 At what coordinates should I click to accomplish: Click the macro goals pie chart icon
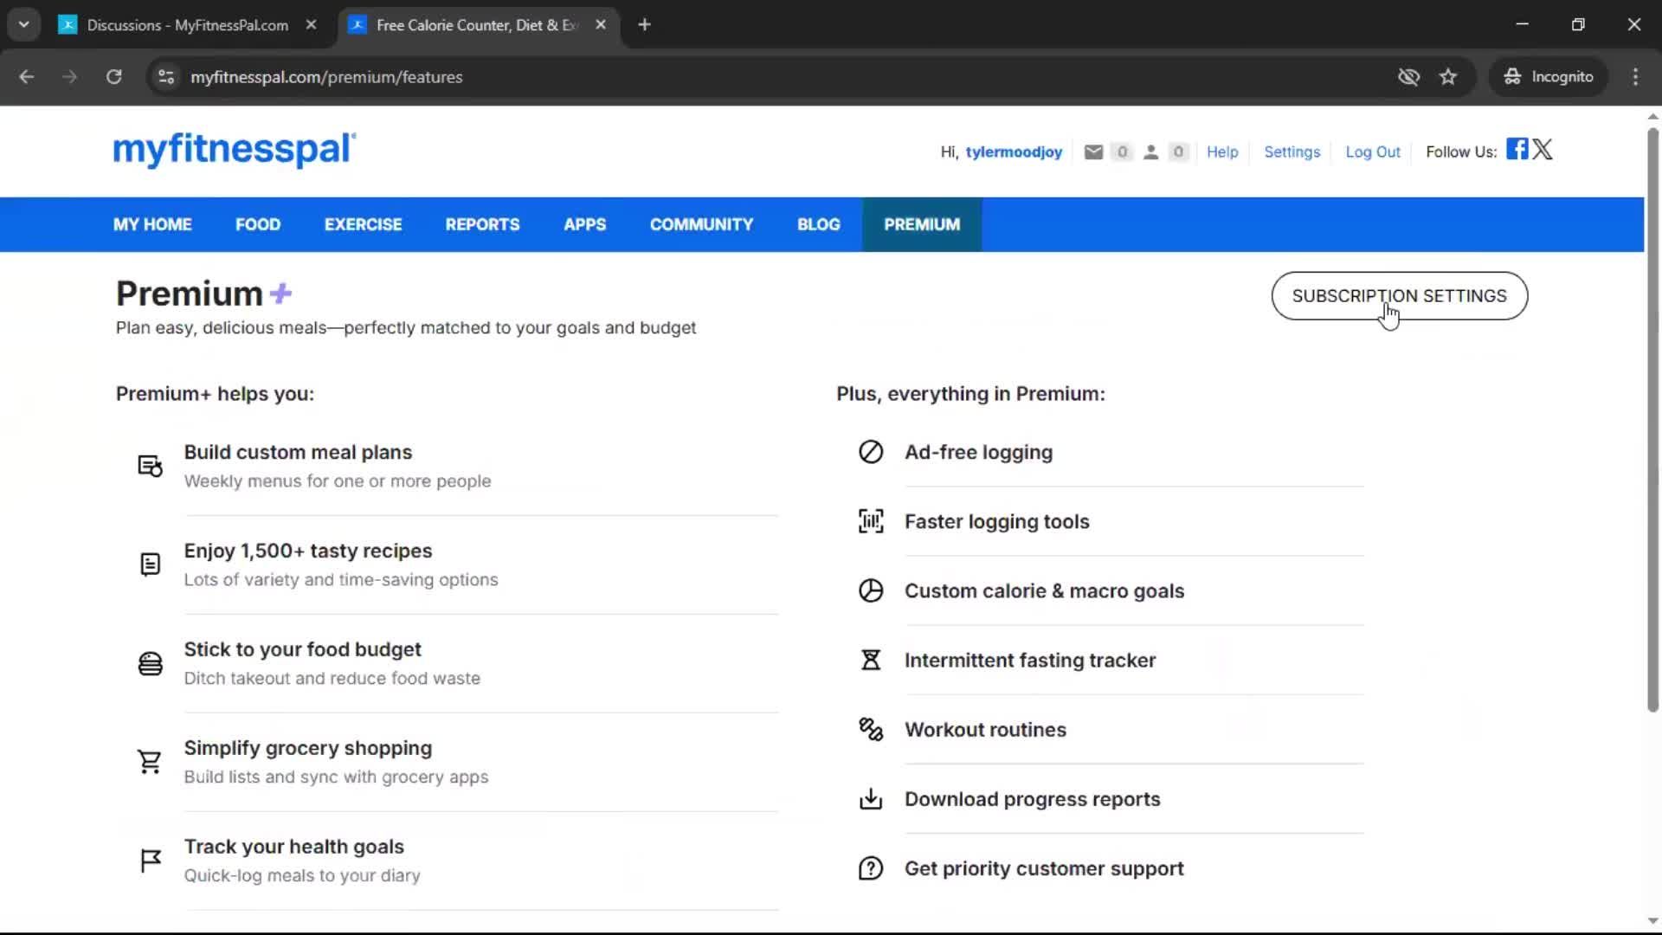click(x=871, y=590)
